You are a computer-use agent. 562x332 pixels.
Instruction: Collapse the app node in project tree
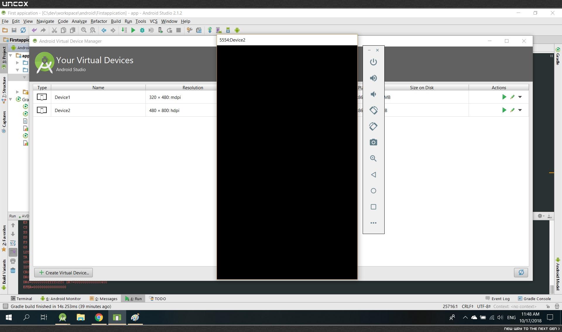[x=11, y=55]
